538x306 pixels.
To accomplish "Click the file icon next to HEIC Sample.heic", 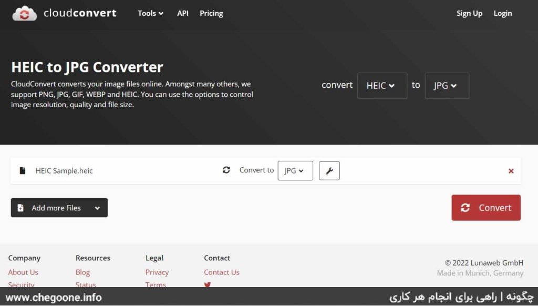I will coord(23,171).
